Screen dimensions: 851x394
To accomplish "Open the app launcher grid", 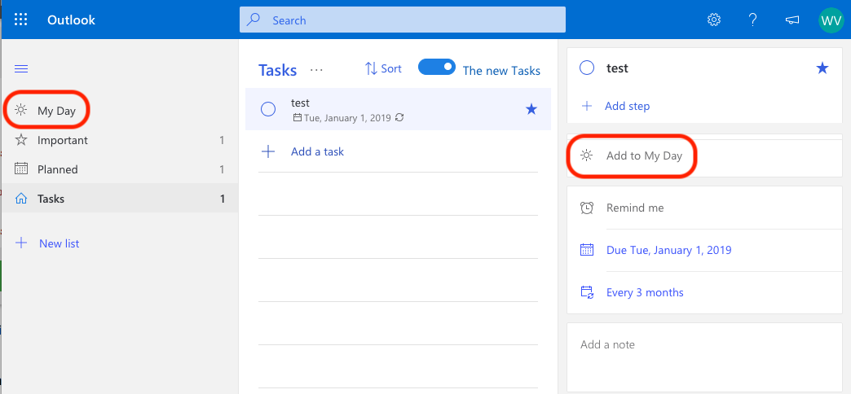I will (x=20, y=20).
